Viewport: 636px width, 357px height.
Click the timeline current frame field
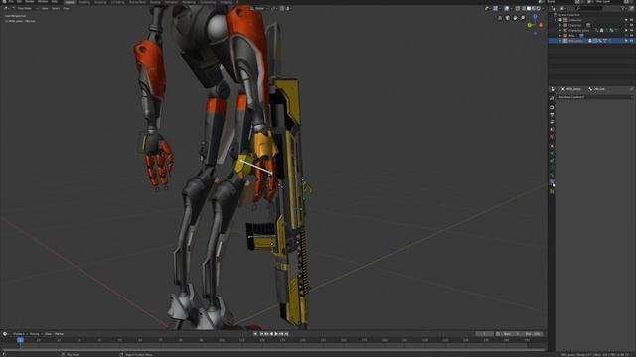[484, 334]
